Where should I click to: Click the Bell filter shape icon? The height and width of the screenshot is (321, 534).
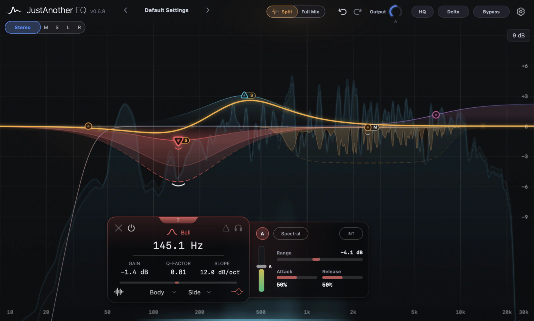[172, 232]
